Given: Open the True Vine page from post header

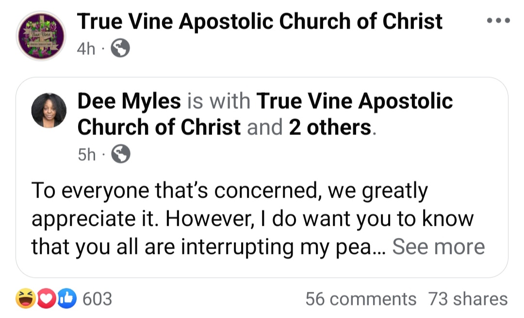Looking at the screenshot, I should (260, 21).
